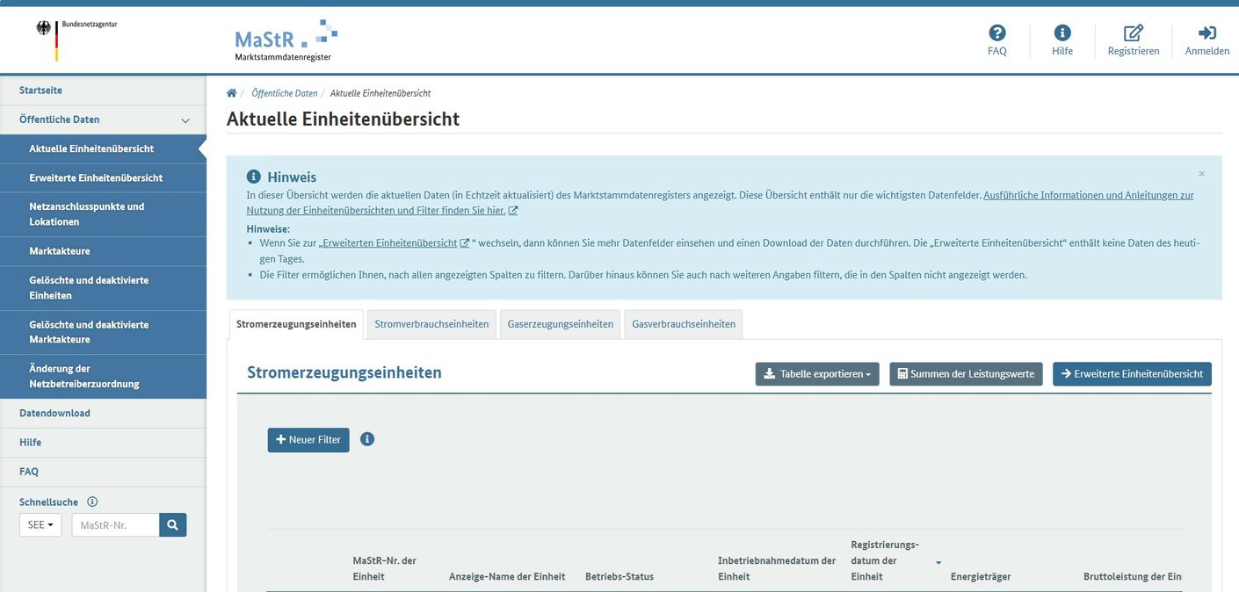The width and height of the screenshot is (1239, 592).
Task: Click Summen der Leistungswerte button
Action: [x=966, y=374]
